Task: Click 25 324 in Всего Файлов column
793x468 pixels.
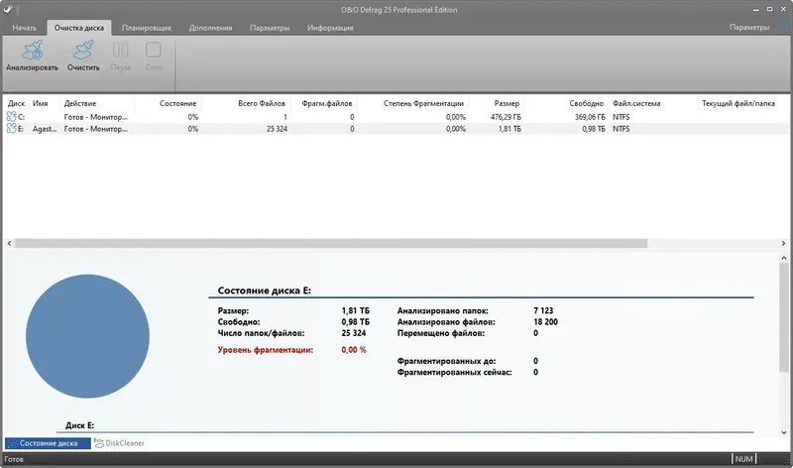Action: pos(277,129)
